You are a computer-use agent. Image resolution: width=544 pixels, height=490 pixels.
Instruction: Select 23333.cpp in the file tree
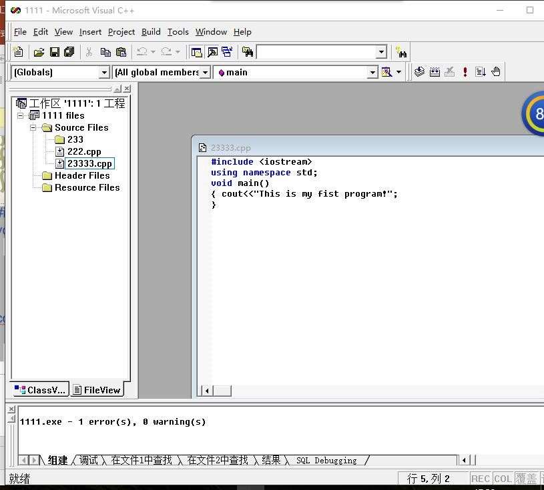tap(89, 163)
